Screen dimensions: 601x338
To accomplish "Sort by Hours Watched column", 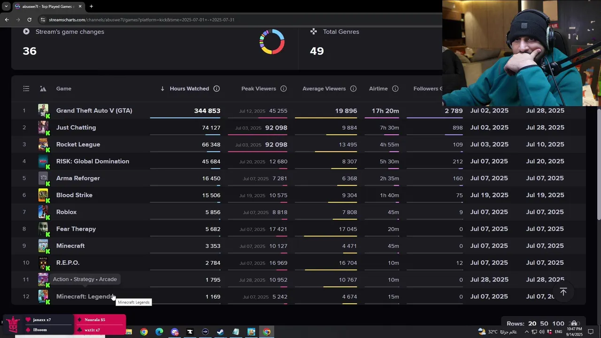I will tap(189, 89).
